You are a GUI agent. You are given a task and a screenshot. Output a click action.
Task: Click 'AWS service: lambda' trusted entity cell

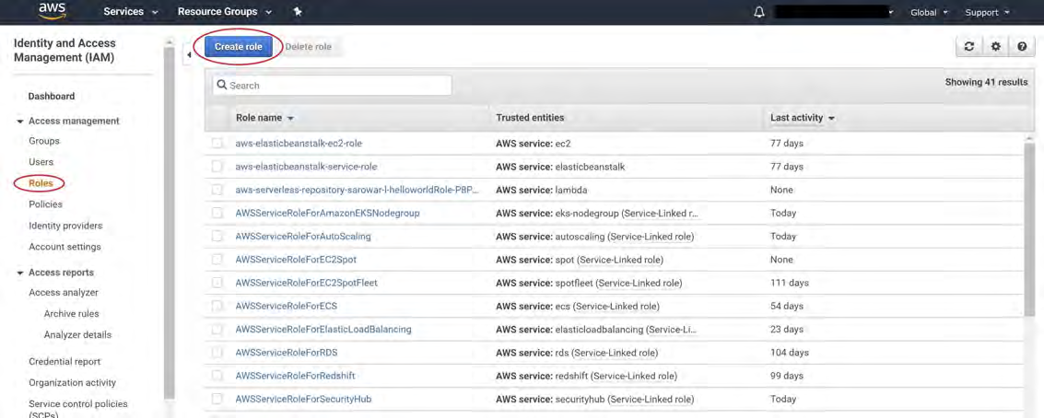pyautogui.click(x=541, y=190)
